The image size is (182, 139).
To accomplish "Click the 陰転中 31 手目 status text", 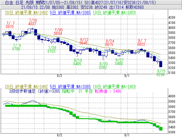I will coord(77,91).
